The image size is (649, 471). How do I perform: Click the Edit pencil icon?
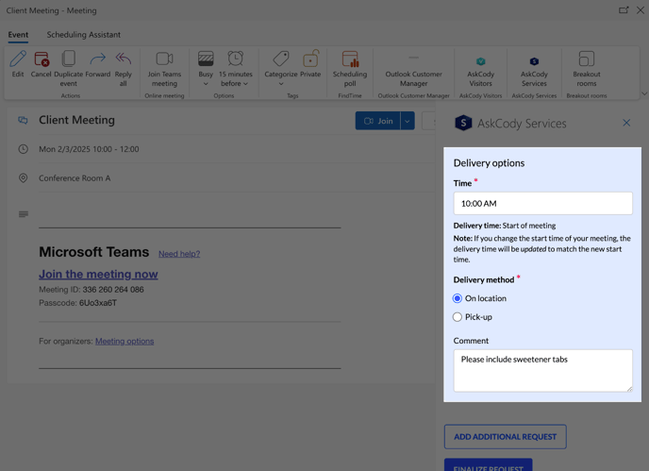point(18,59)
